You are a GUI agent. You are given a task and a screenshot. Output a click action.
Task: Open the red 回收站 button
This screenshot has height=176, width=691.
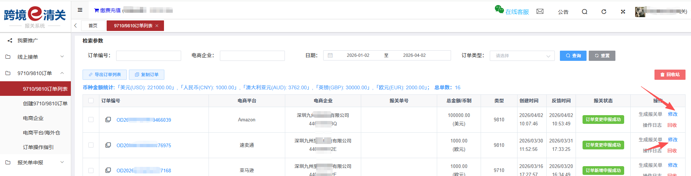coord(669,75)
